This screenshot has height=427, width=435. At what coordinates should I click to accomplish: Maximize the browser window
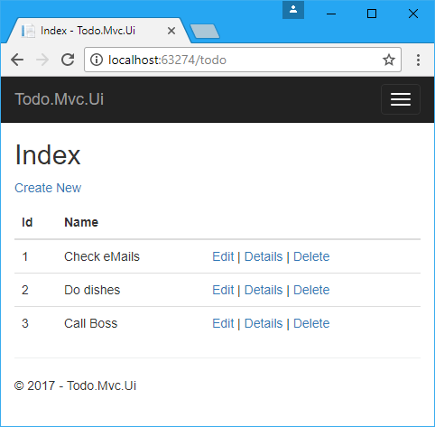(372, 14)
